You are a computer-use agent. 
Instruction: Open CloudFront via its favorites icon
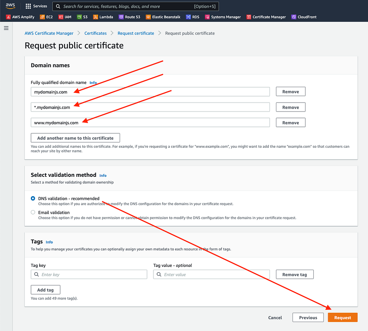tap(293, 16)
